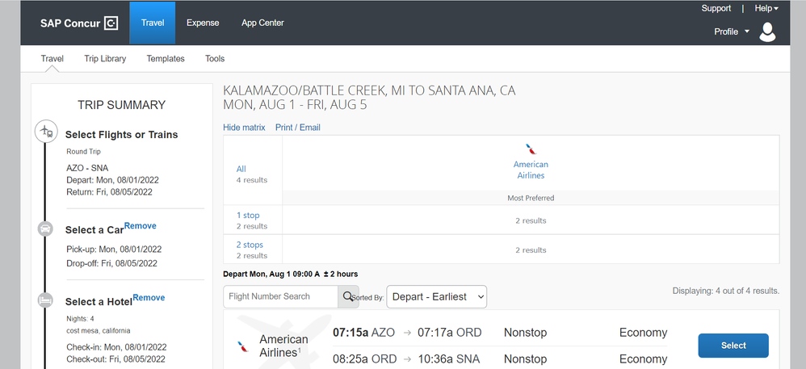806x369 pixels.
Task: Click the AZO - SNA route text
Action: pos(87,168)
